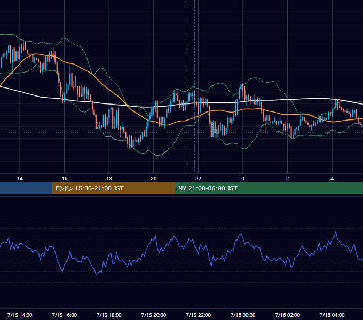Click the 16 hour label on upper axis
This screenshot has height=320, width=363.
tap(65, 179)
